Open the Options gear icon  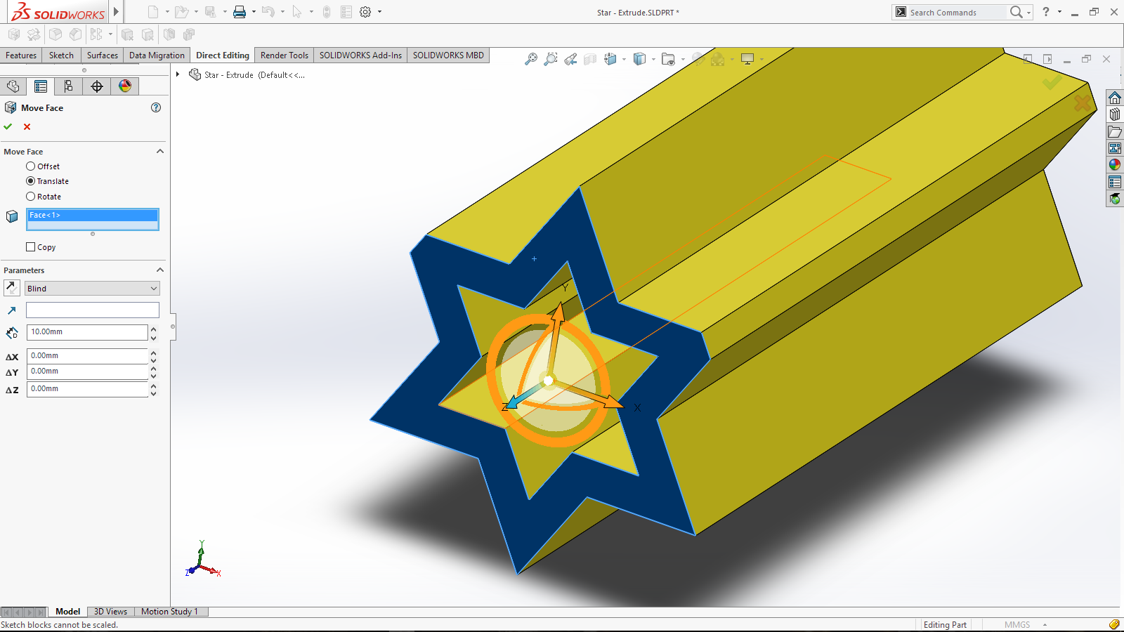(365, 12)
